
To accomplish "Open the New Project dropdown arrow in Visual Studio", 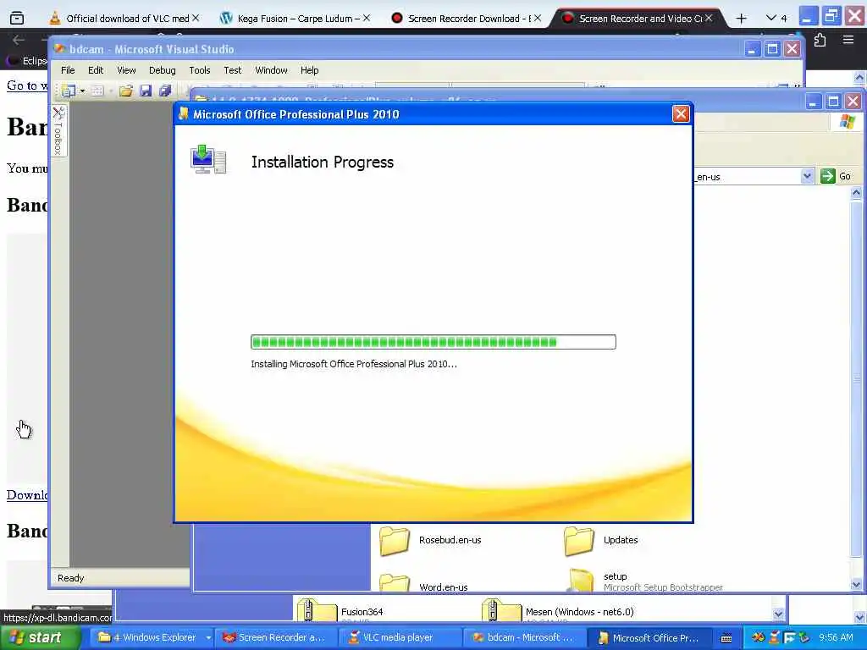I will (82, 91).
